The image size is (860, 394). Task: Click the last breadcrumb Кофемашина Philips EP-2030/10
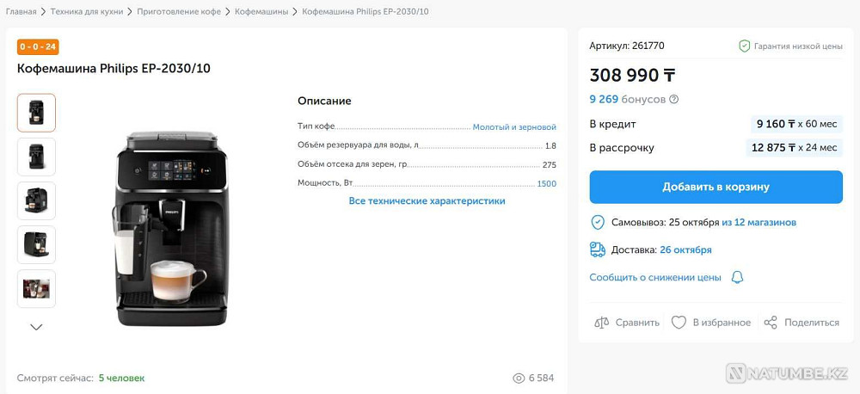(x=365, y=11)
